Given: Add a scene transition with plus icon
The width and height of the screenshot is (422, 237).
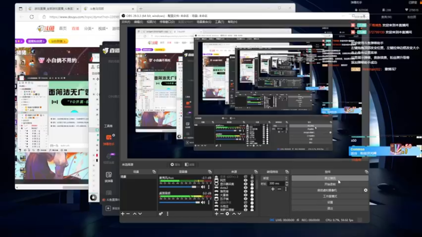Looking at the screenshot, I should 273,189.
